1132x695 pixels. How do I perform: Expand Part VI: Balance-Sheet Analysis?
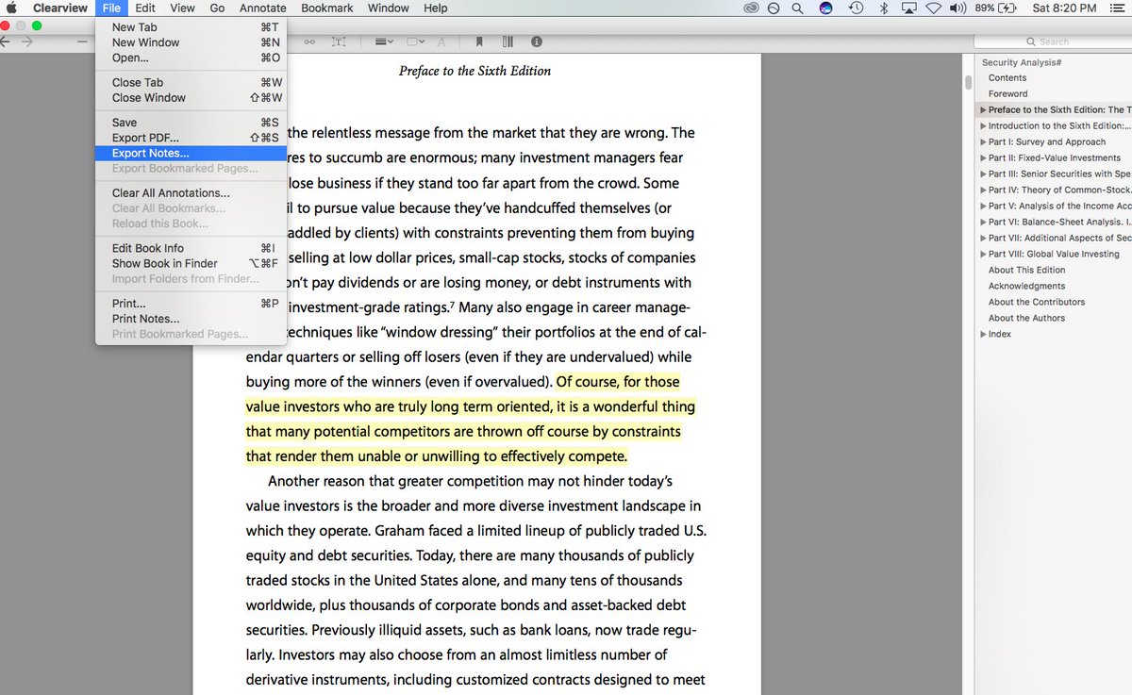click(984, 222)
